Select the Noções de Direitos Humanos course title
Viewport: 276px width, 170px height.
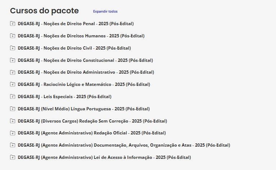(x=81, y=36)
